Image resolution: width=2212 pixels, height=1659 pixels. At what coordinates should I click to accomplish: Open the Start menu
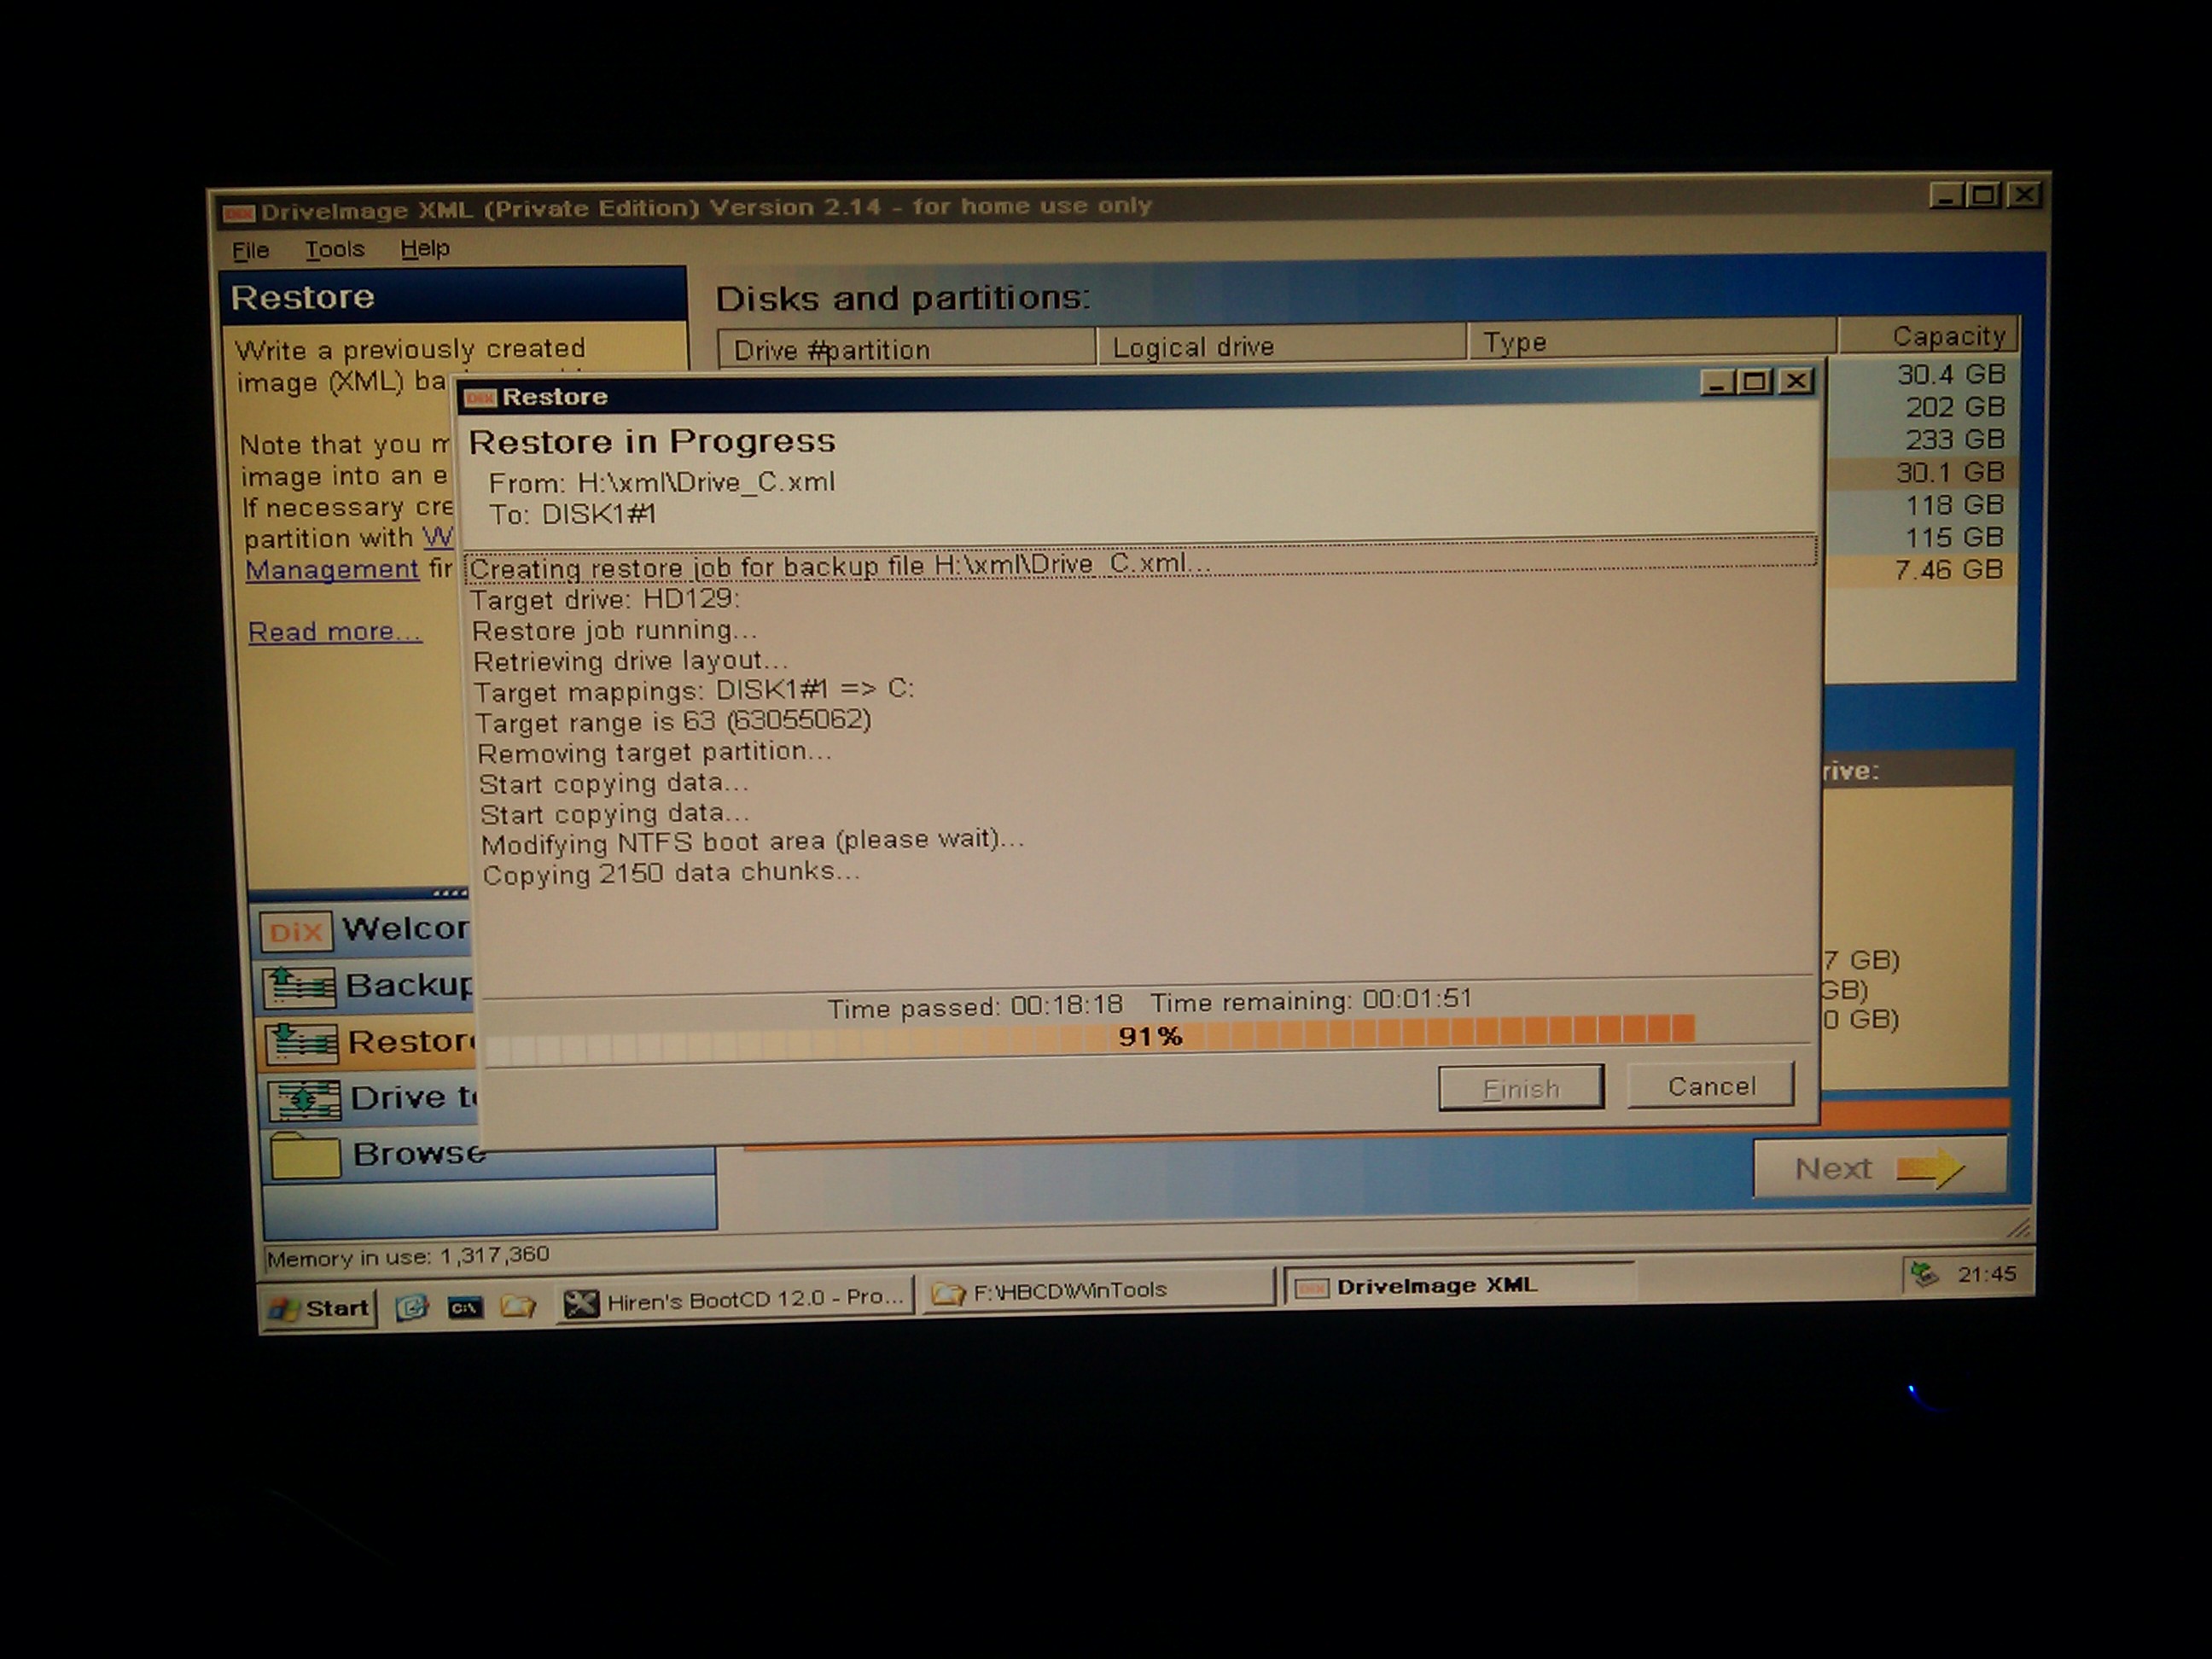(320, 1309)
